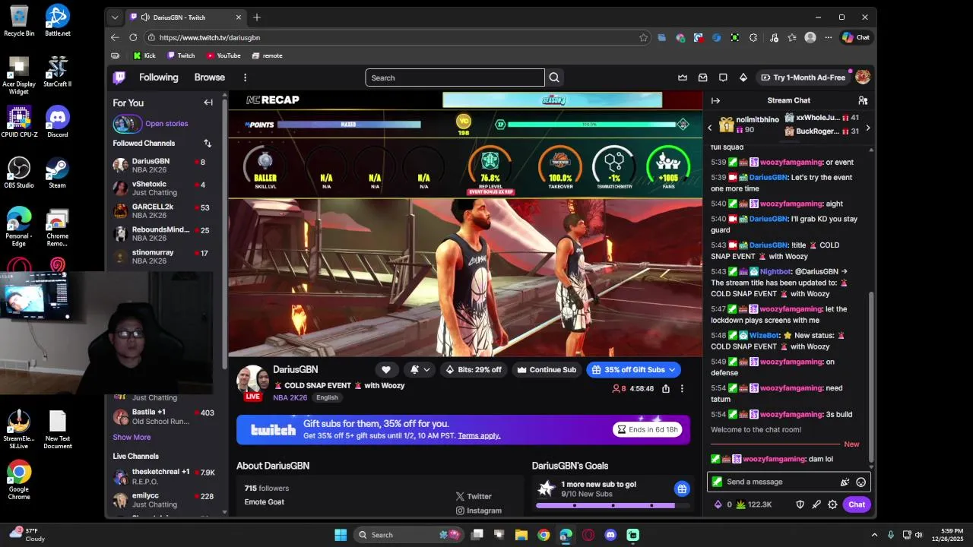Open the chat community users list icon
Screen dimensions: 973x547
pyautogui.click(x=863, y=100)
